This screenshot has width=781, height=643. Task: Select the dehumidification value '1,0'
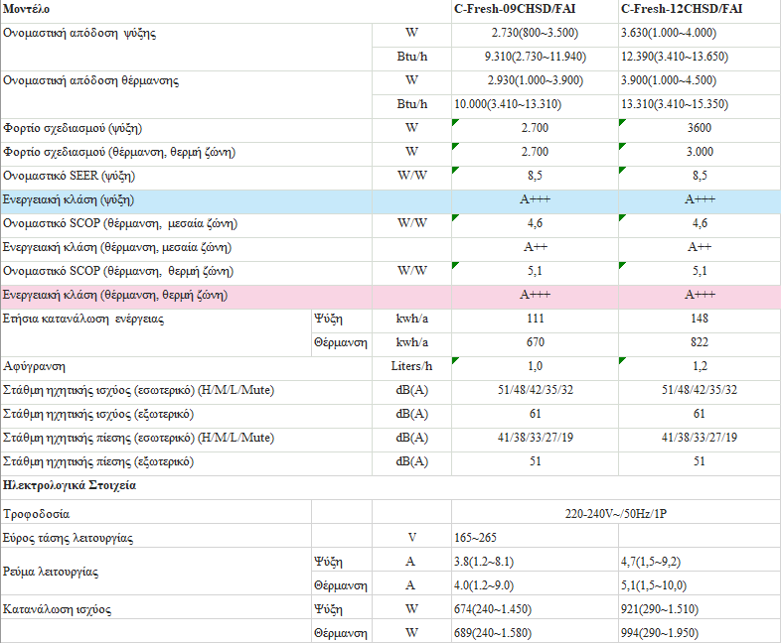[x=535, y=366]
